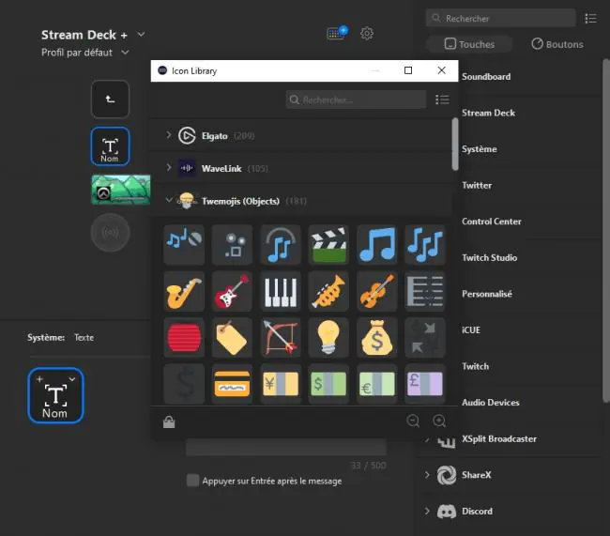610x536 pixels.
Task: Pick the grey dollar sign icon
Action: 184,384
